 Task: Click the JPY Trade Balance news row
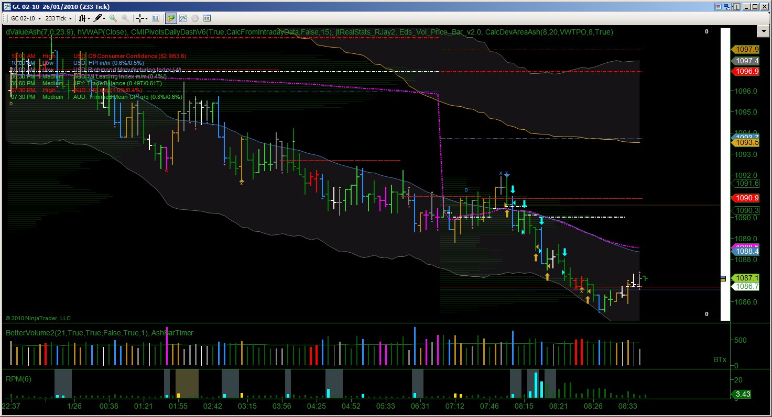tap(86, 83)
